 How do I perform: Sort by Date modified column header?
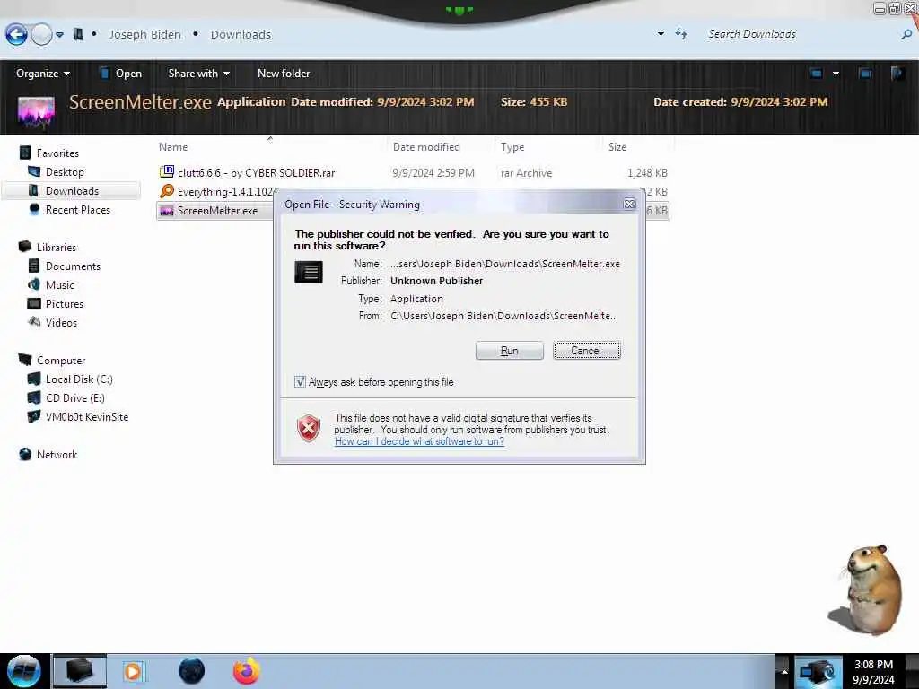426,147
